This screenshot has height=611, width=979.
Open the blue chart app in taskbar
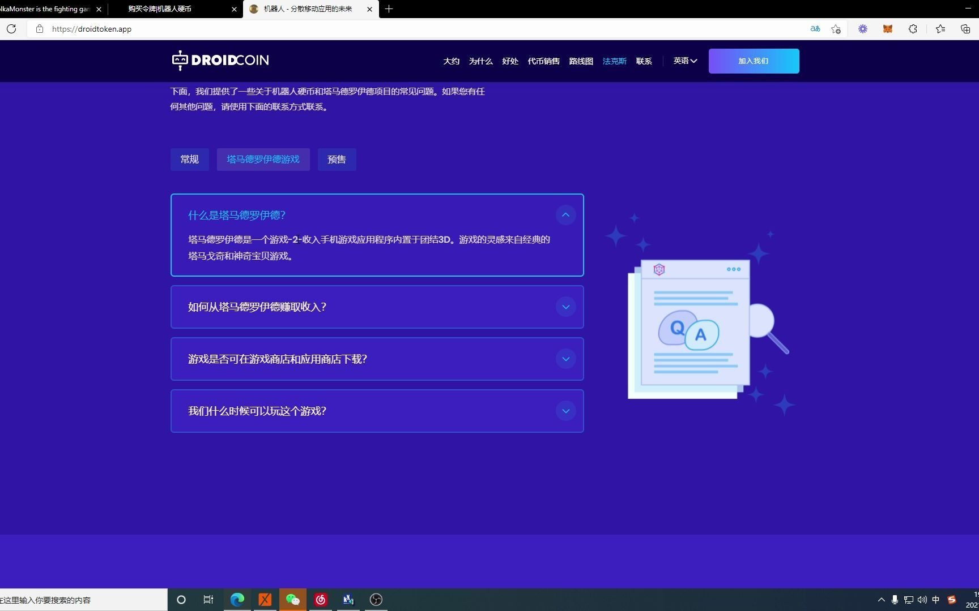point(348,600)
